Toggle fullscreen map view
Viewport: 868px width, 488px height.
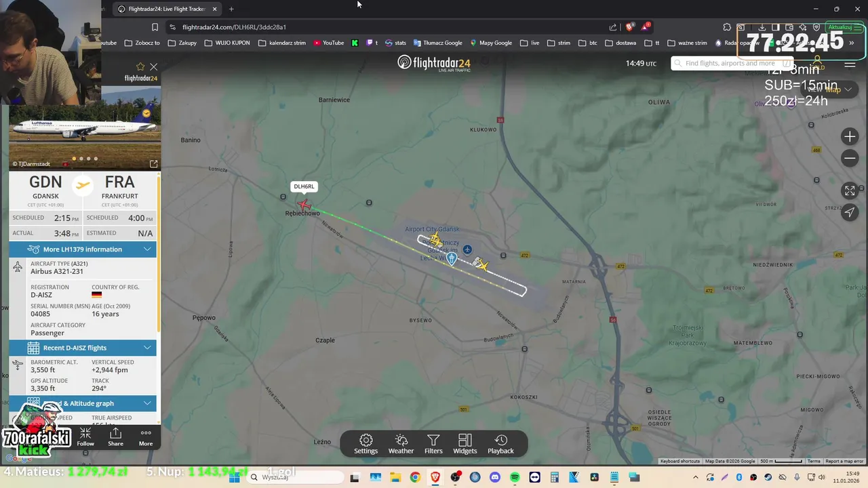pos(850,190)
